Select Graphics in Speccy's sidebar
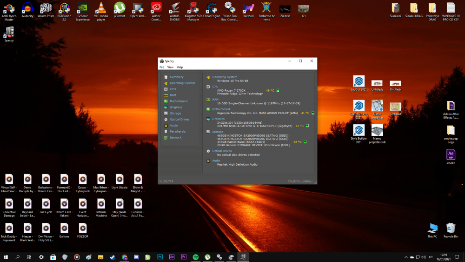 click(176, 107)
